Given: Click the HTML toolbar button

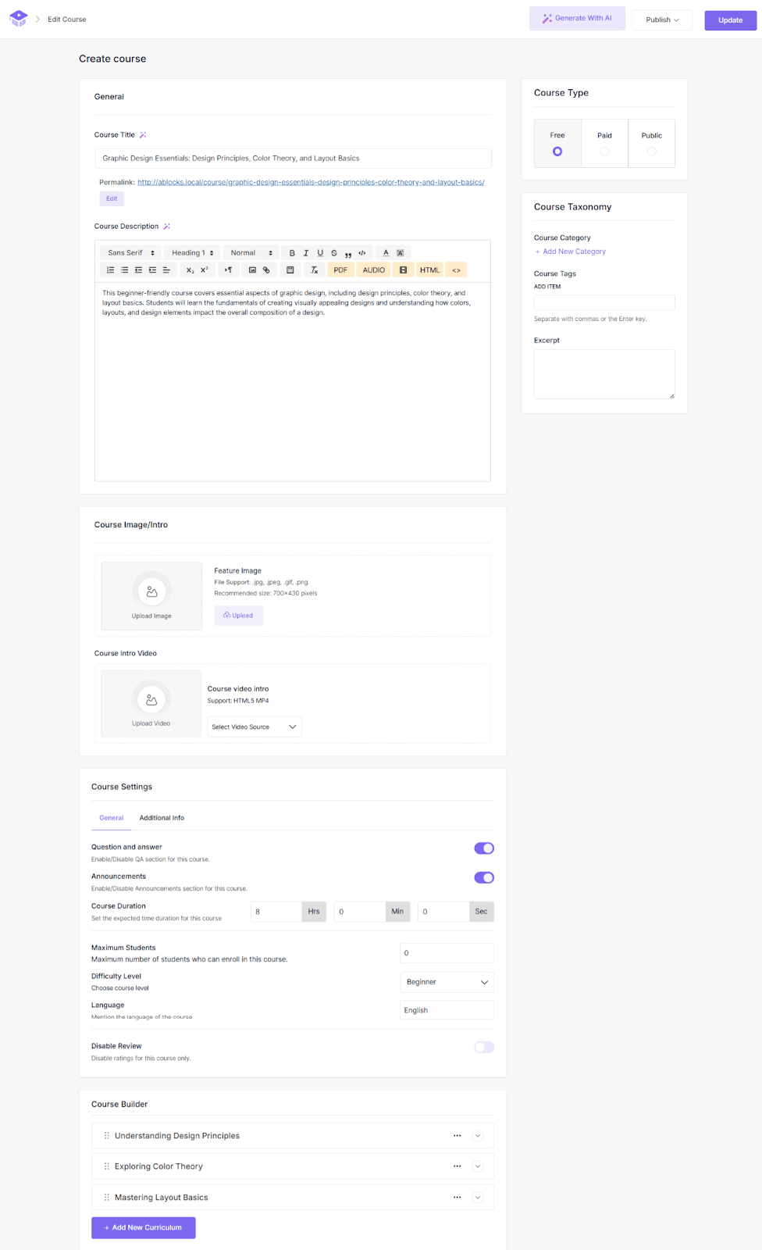Looking at the screenshot, I should [429, 270].
